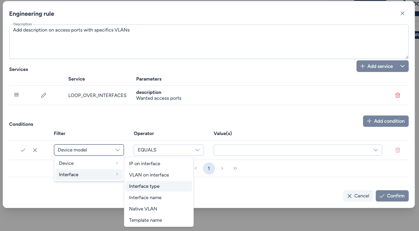Open the EQUALS operator dropdown
419x231 pixels.
[168, 150]
